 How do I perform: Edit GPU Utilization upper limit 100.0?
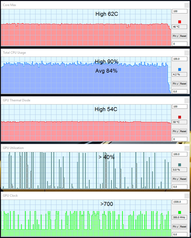pyautogui.click(x=180, y=154)
